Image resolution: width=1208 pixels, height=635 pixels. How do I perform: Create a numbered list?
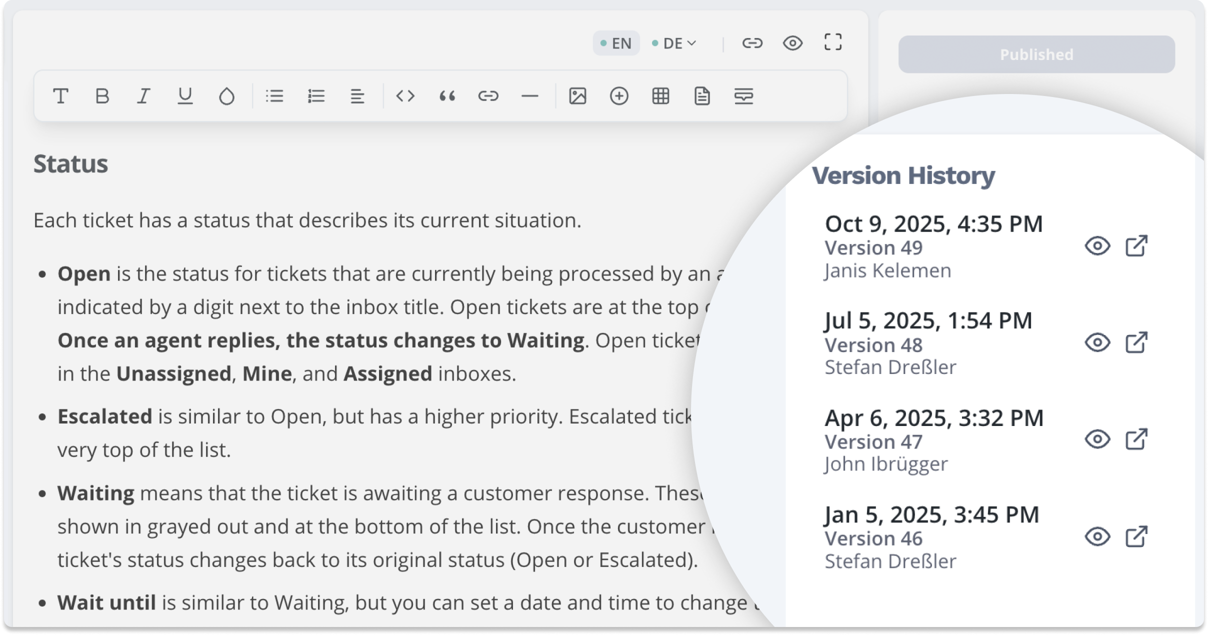316,95
